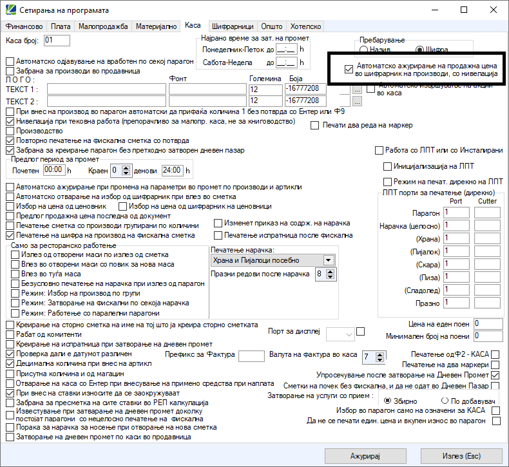
Task: Decrease Празни редови после нарачка value
Action: [330, 277]
